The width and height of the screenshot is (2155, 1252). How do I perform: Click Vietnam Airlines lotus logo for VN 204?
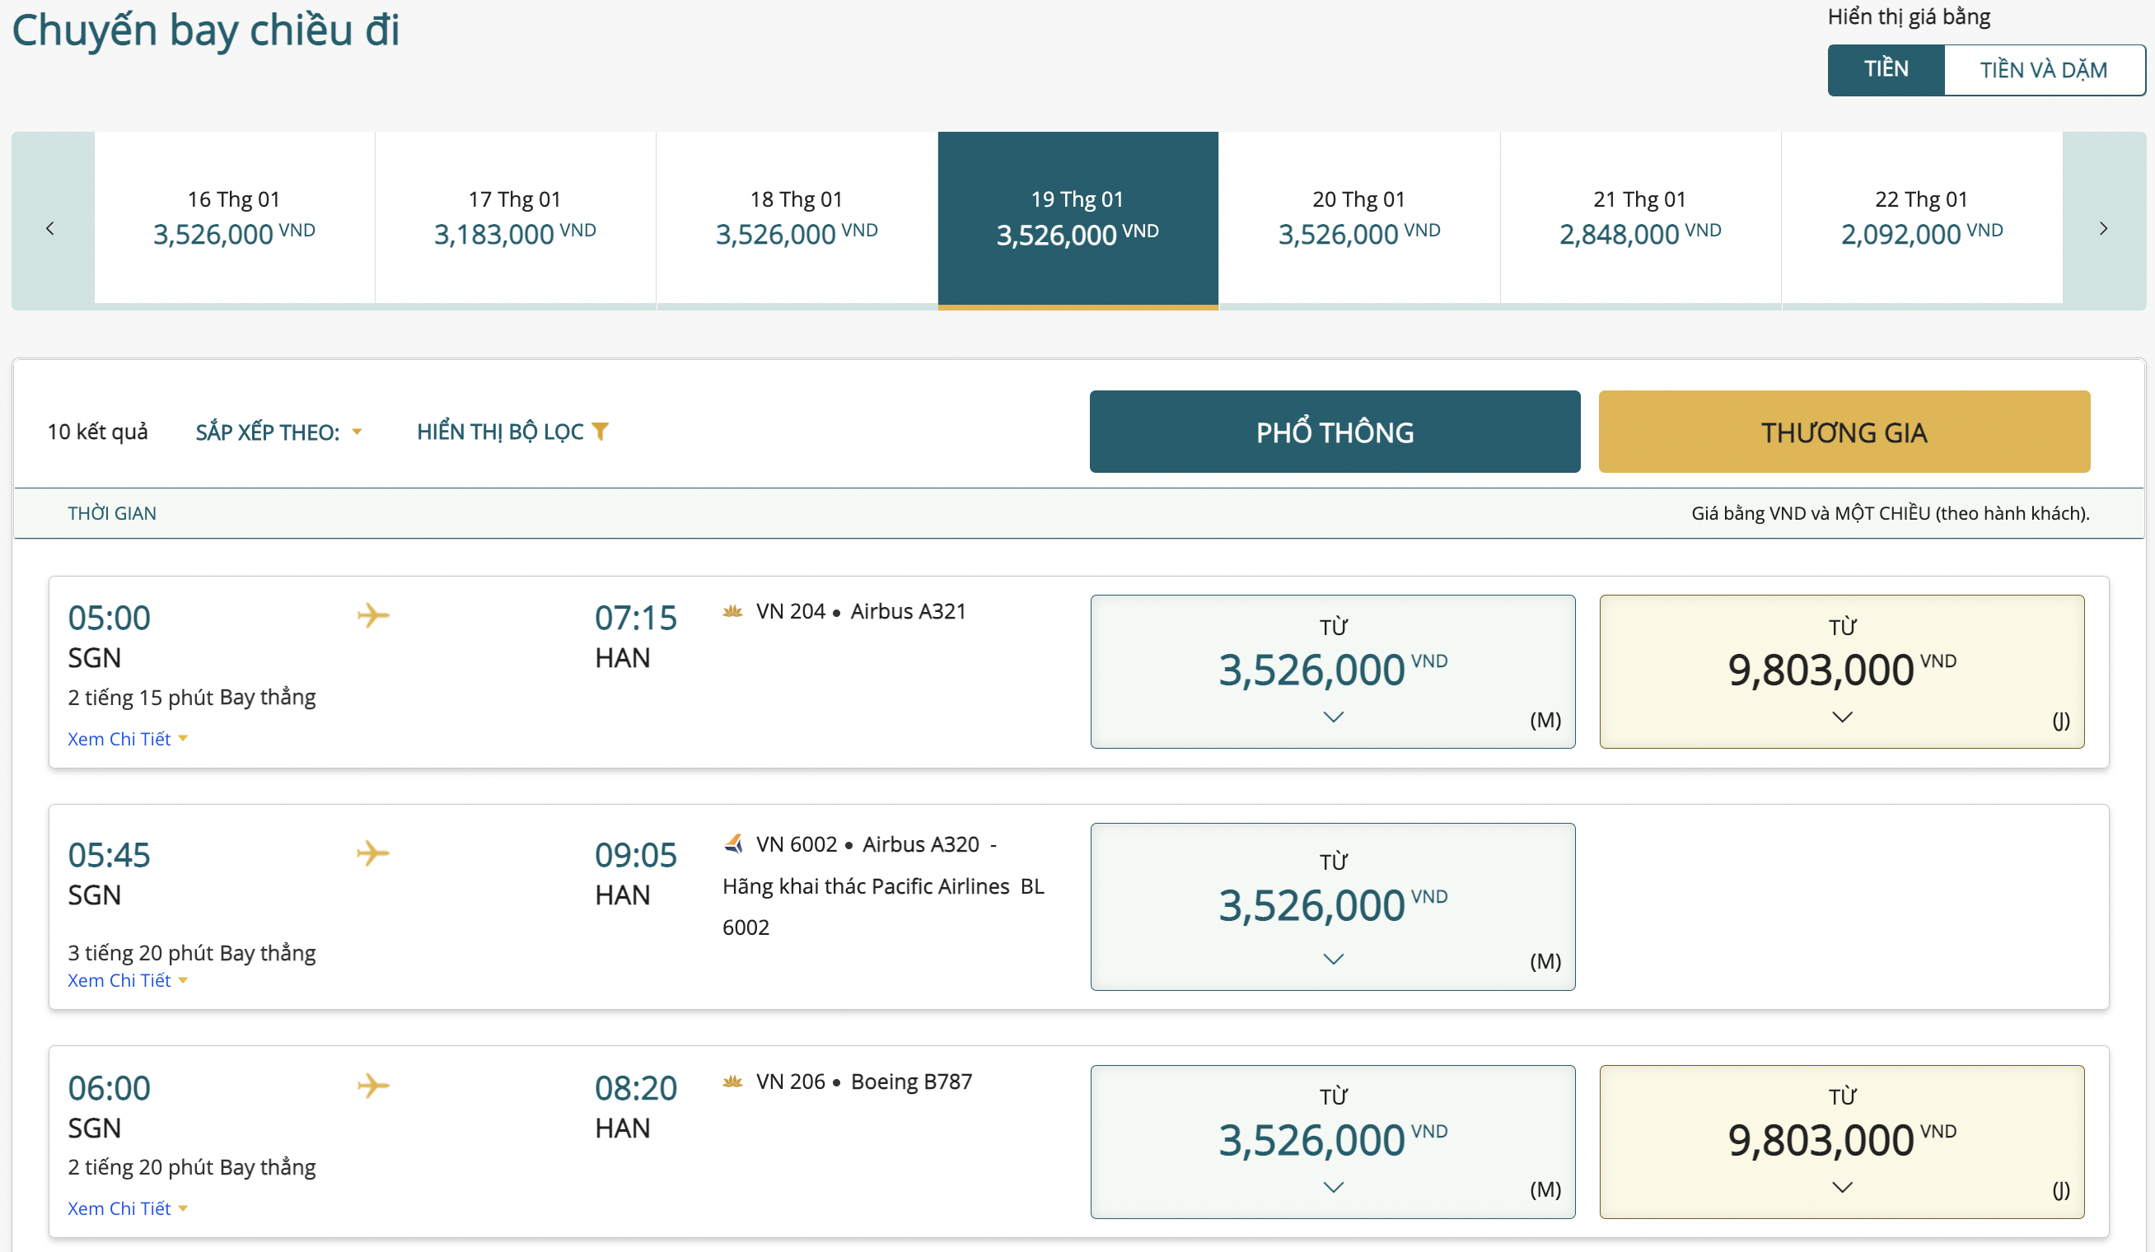(733, 611)
